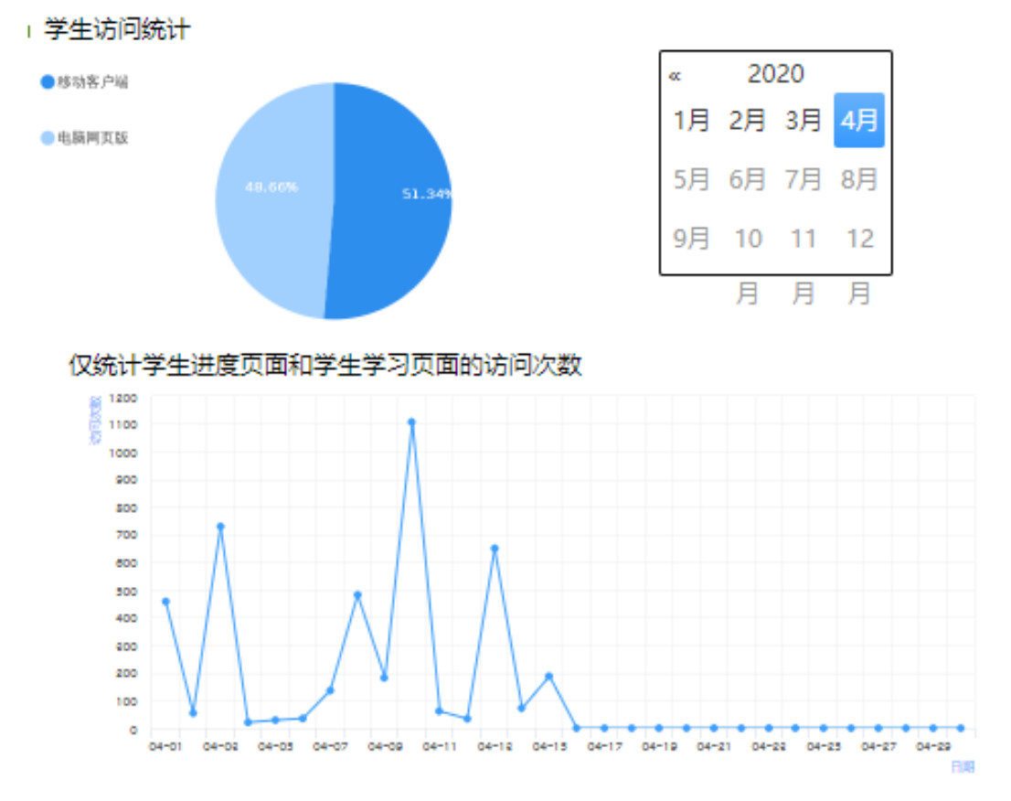
Task: Click the 04-01 data point on chart
Action: tap(165, 601)
